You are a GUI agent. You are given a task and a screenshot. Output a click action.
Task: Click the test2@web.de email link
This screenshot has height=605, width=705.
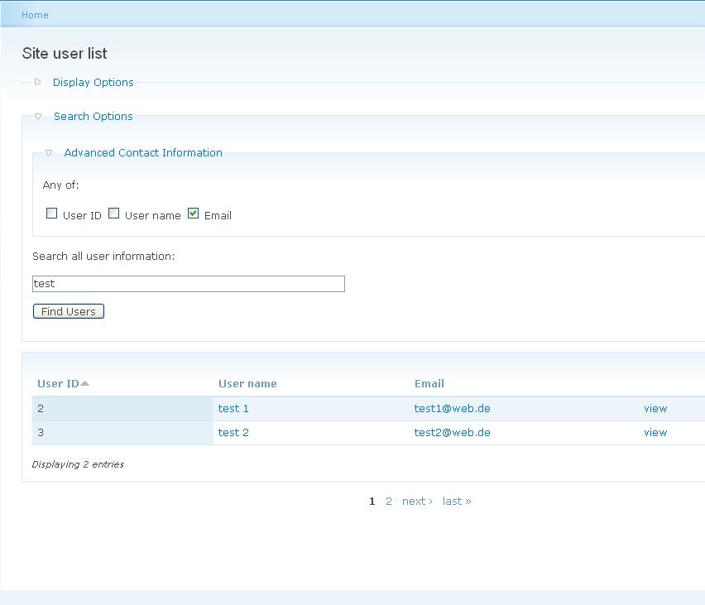[x=452, y=432]
